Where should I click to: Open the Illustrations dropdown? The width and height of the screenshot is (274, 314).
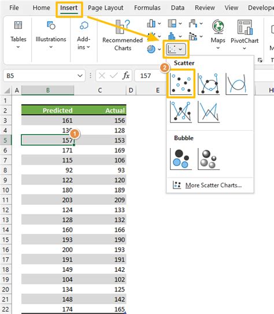point(51,35)
